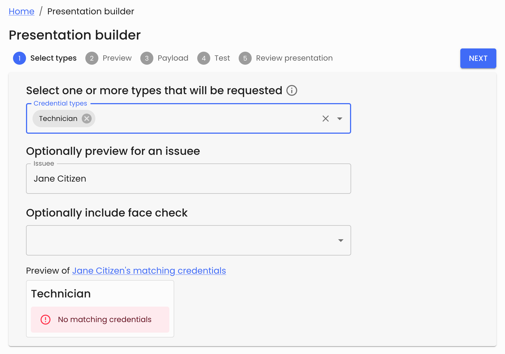Click the info icon beside types heading

[292, 90]
